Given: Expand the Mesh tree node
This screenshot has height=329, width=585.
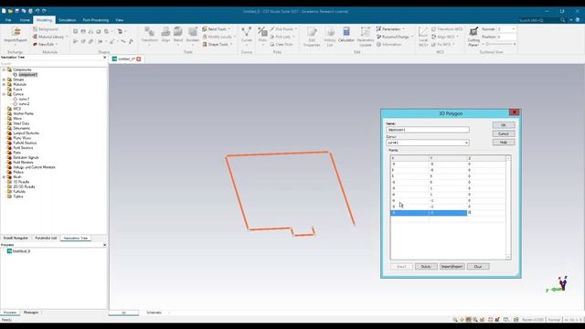Looking at the screenshot, I should [x=4, y=177].
